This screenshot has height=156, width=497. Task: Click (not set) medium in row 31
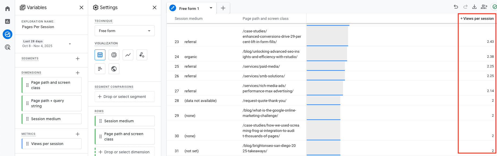pyautogui.click(x=192, y=151)
